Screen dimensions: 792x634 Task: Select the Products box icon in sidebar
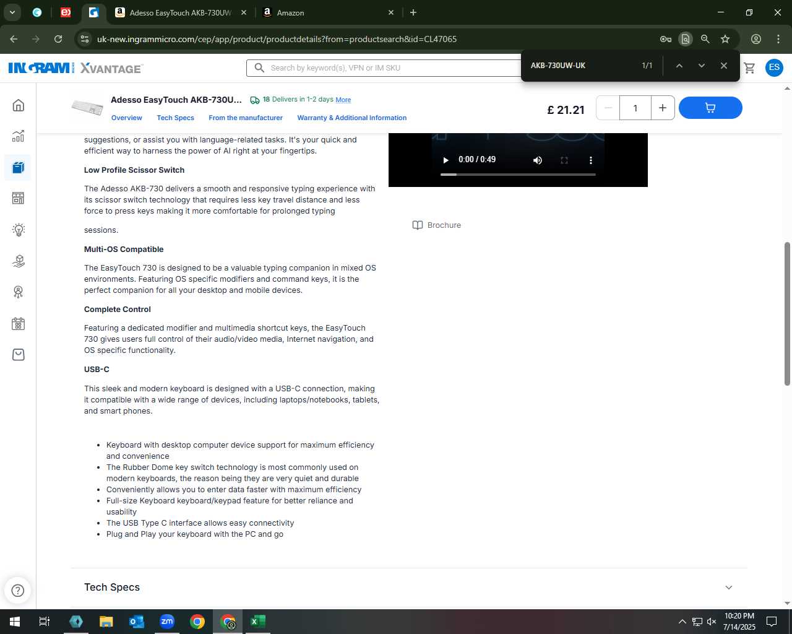click(x=19, y=167)
